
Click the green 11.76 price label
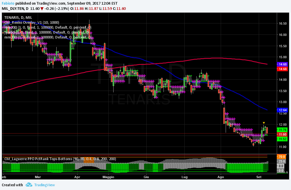pos(282,130)
